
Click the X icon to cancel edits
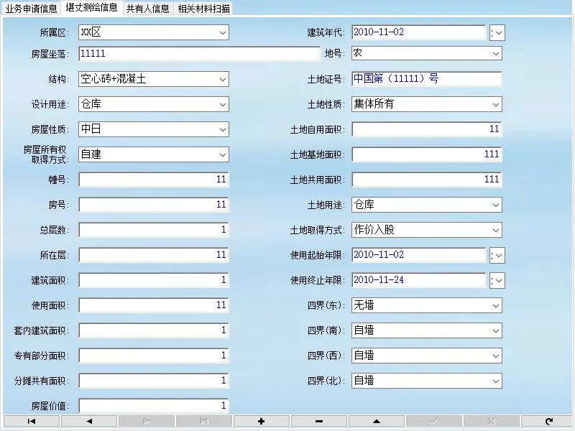[x=490, y=420]
